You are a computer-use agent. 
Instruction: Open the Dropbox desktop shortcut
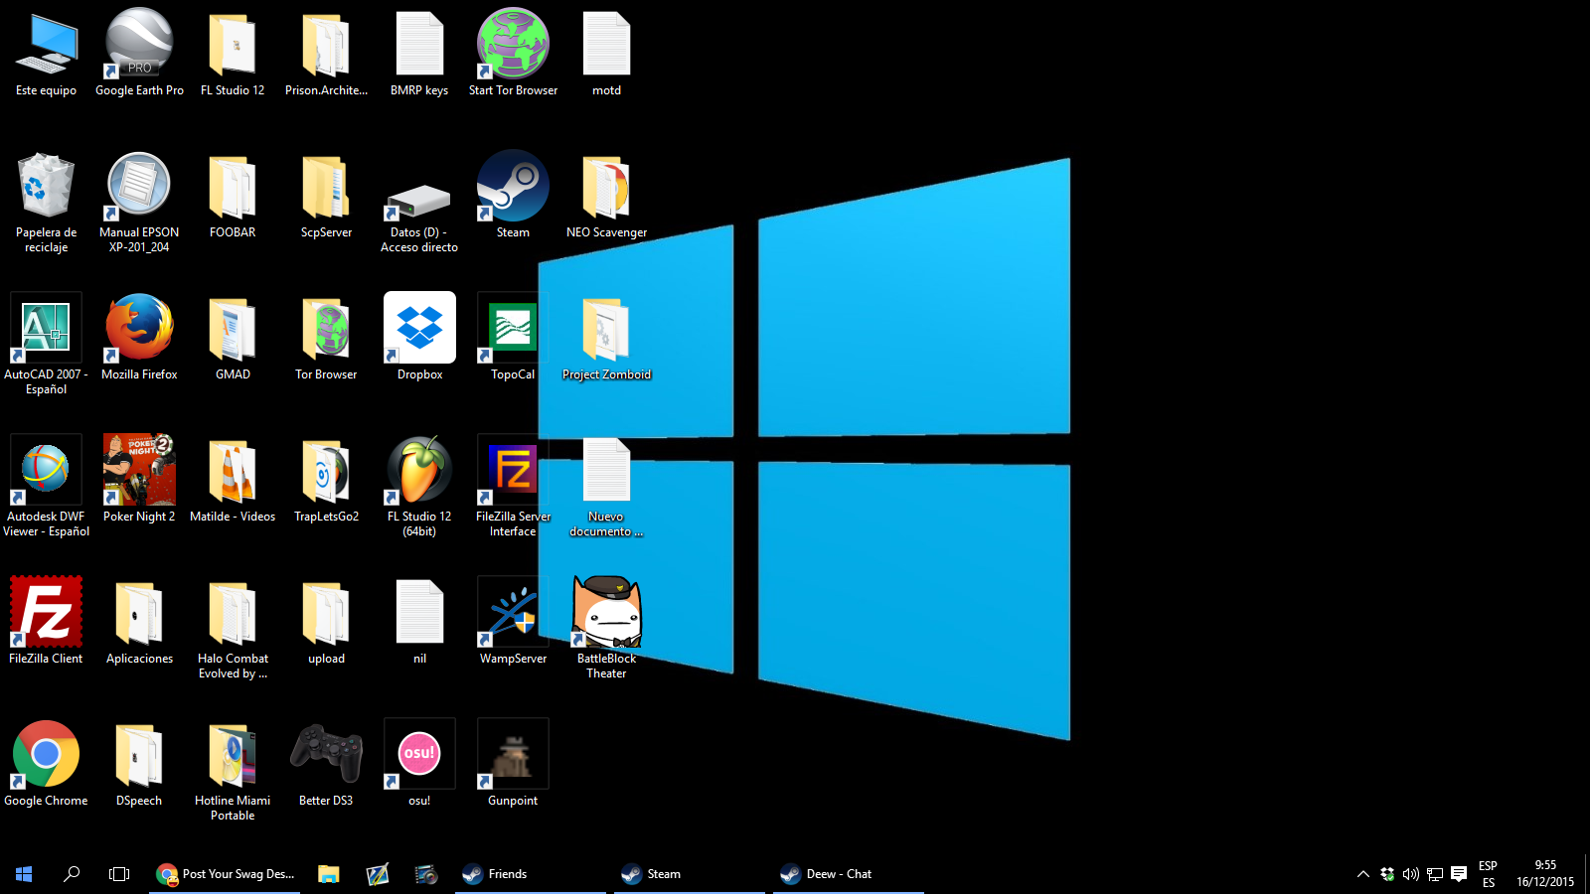point(419,338)
